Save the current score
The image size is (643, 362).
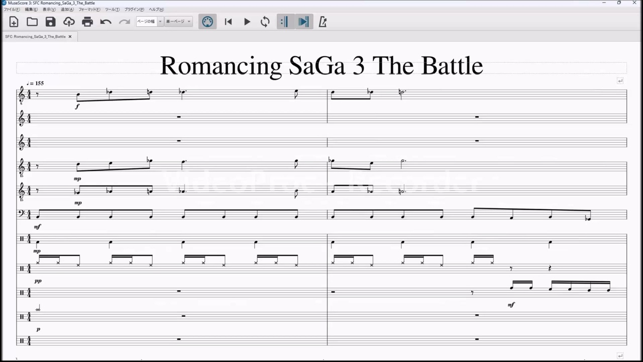pos(50,21)
